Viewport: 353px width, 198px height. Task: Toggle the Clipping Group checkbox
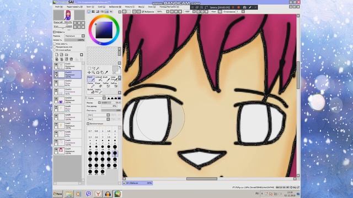coord(54,47)
